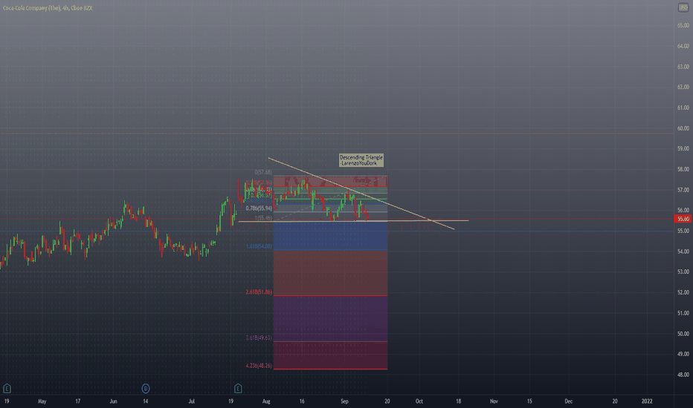This screenshot has height=408, width=693.
Task: Select the 'Nov' date on the time axis
Action: click(x=494, y=401)
